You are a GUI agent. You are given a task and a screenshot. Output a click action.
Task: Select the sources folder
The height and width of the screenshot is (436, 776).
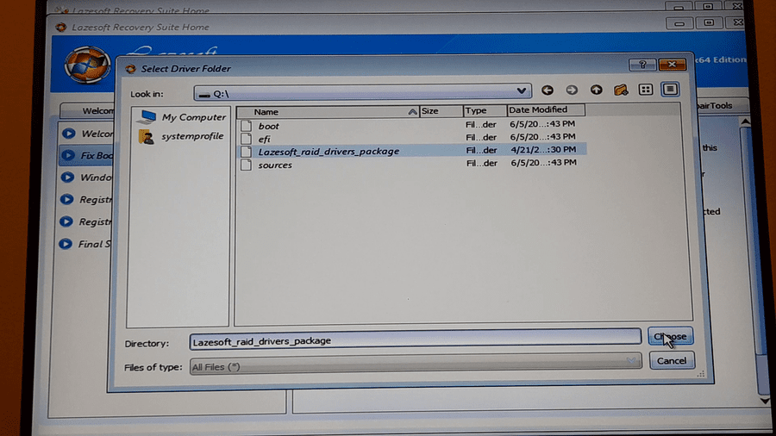275,165
